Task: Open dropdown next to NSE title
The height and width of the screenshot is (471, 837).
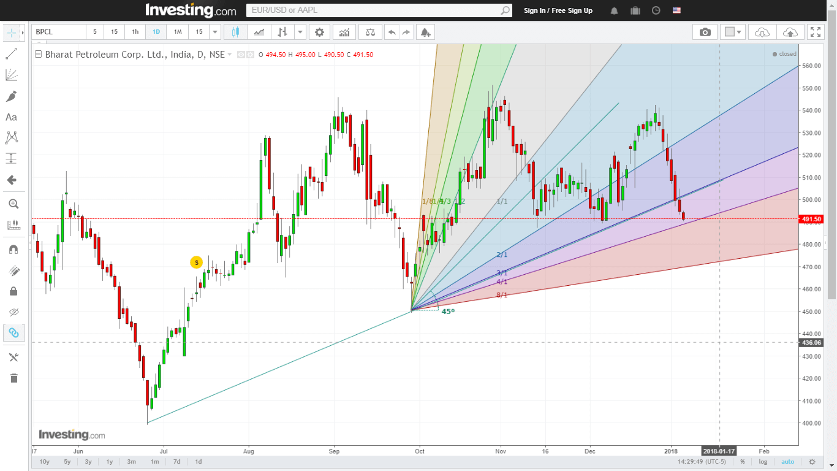Action: 230,55
